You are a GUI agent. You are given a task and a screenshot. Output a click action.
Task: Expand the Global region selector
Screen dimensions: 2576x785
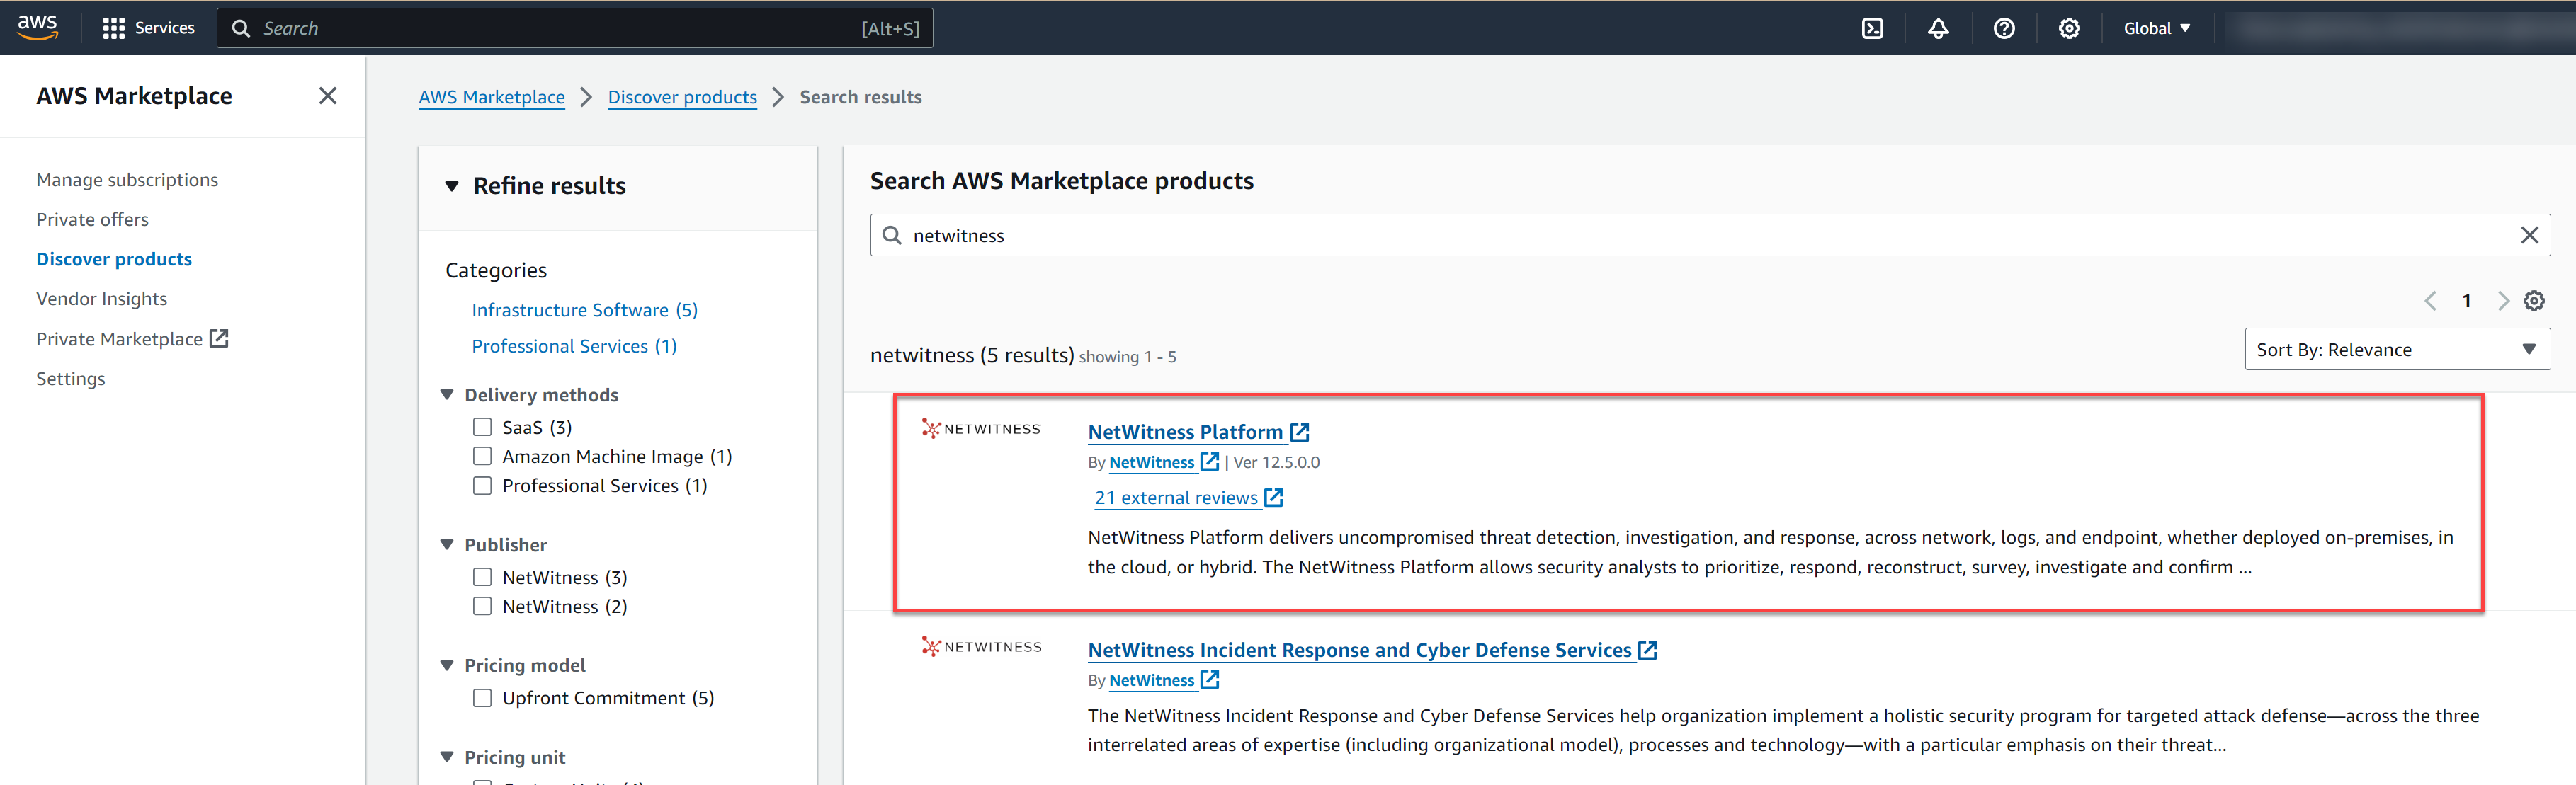(2156, 28)
